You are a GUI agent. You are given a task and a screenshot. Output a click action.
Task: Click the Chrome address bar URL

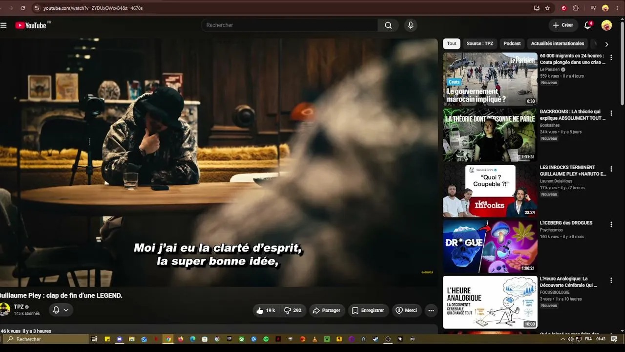93,8
